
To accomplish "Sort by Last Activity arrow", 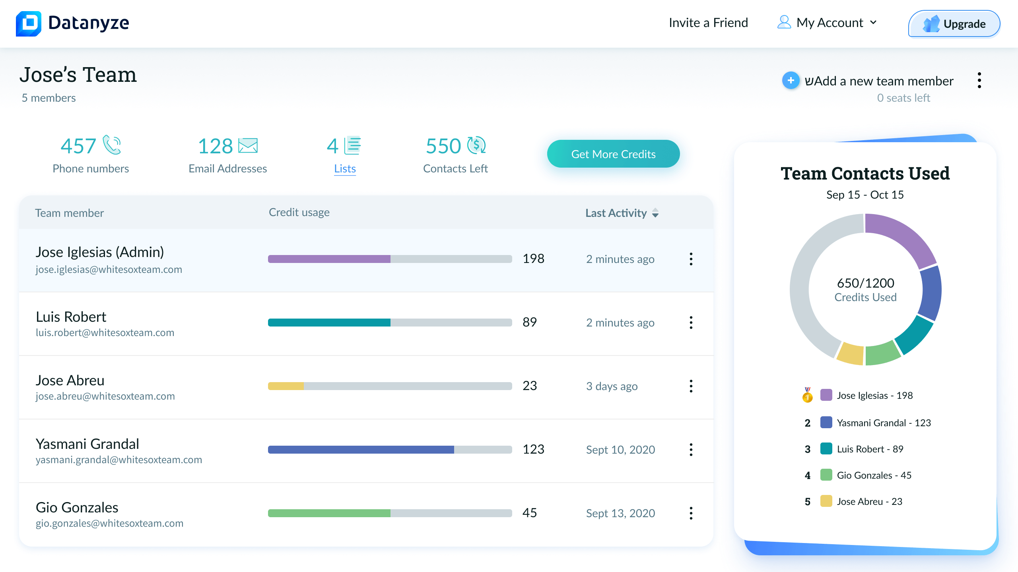I will click(x=655, y=213).
